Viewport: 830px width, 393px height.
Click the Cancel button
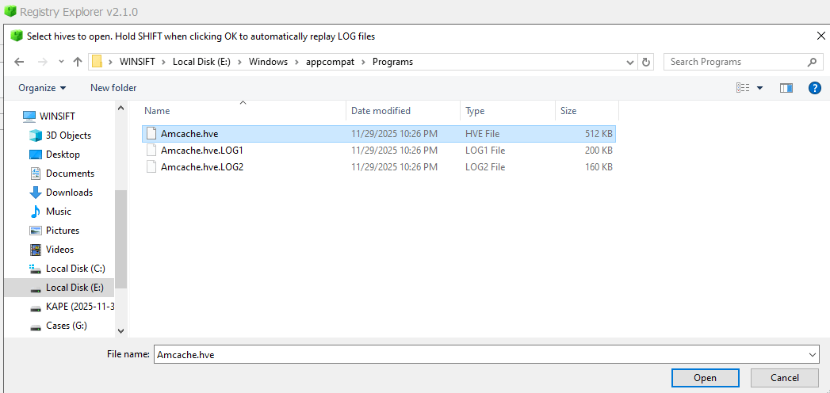[785, 378]
